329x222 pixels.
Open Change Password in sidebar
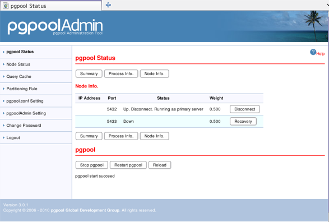(x=24, y=126)
